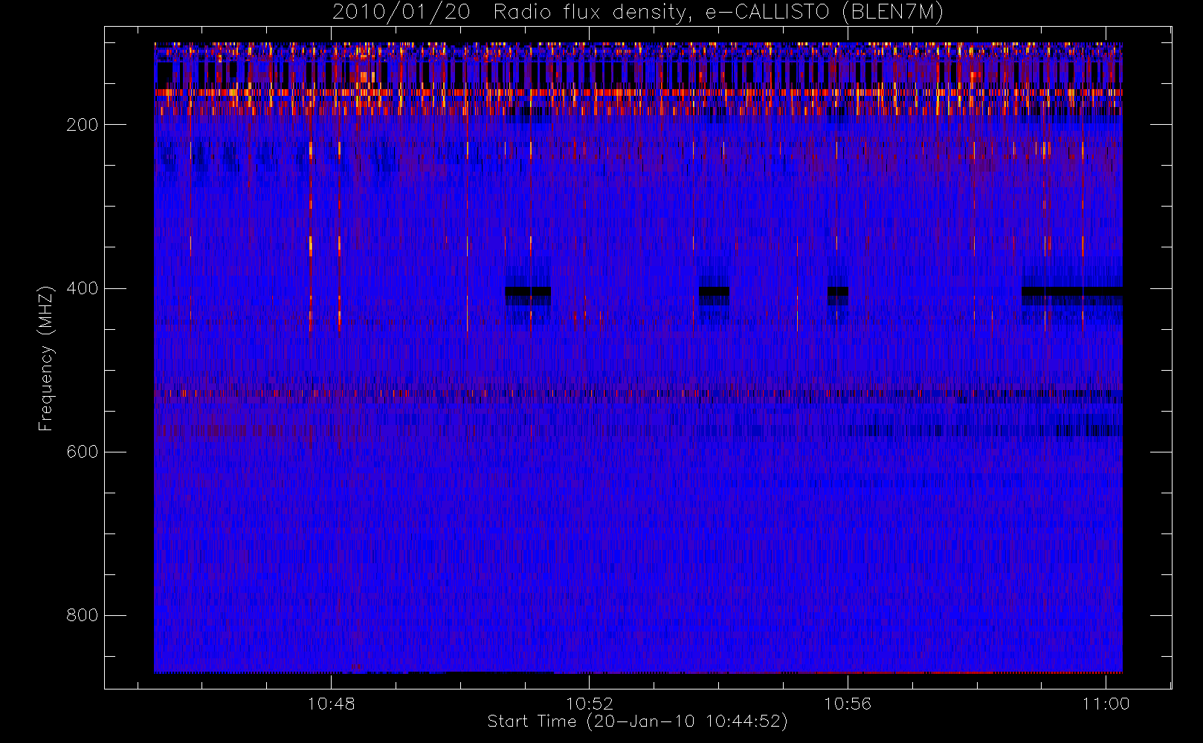Click the 11:00 time tick label

pyautogui.click(x=1106, y=704)
